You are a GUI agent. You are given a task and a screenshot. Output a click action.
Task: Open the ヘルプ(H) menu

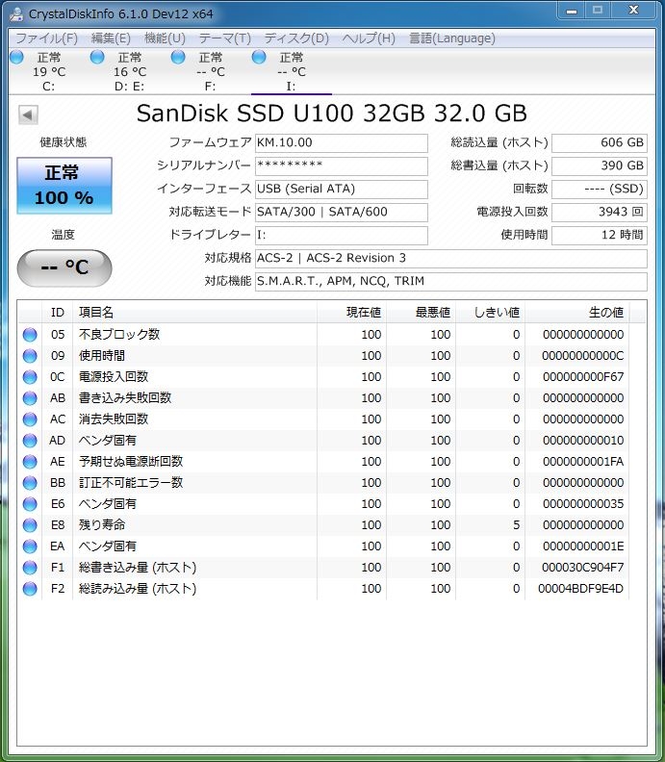coord(369,38)
